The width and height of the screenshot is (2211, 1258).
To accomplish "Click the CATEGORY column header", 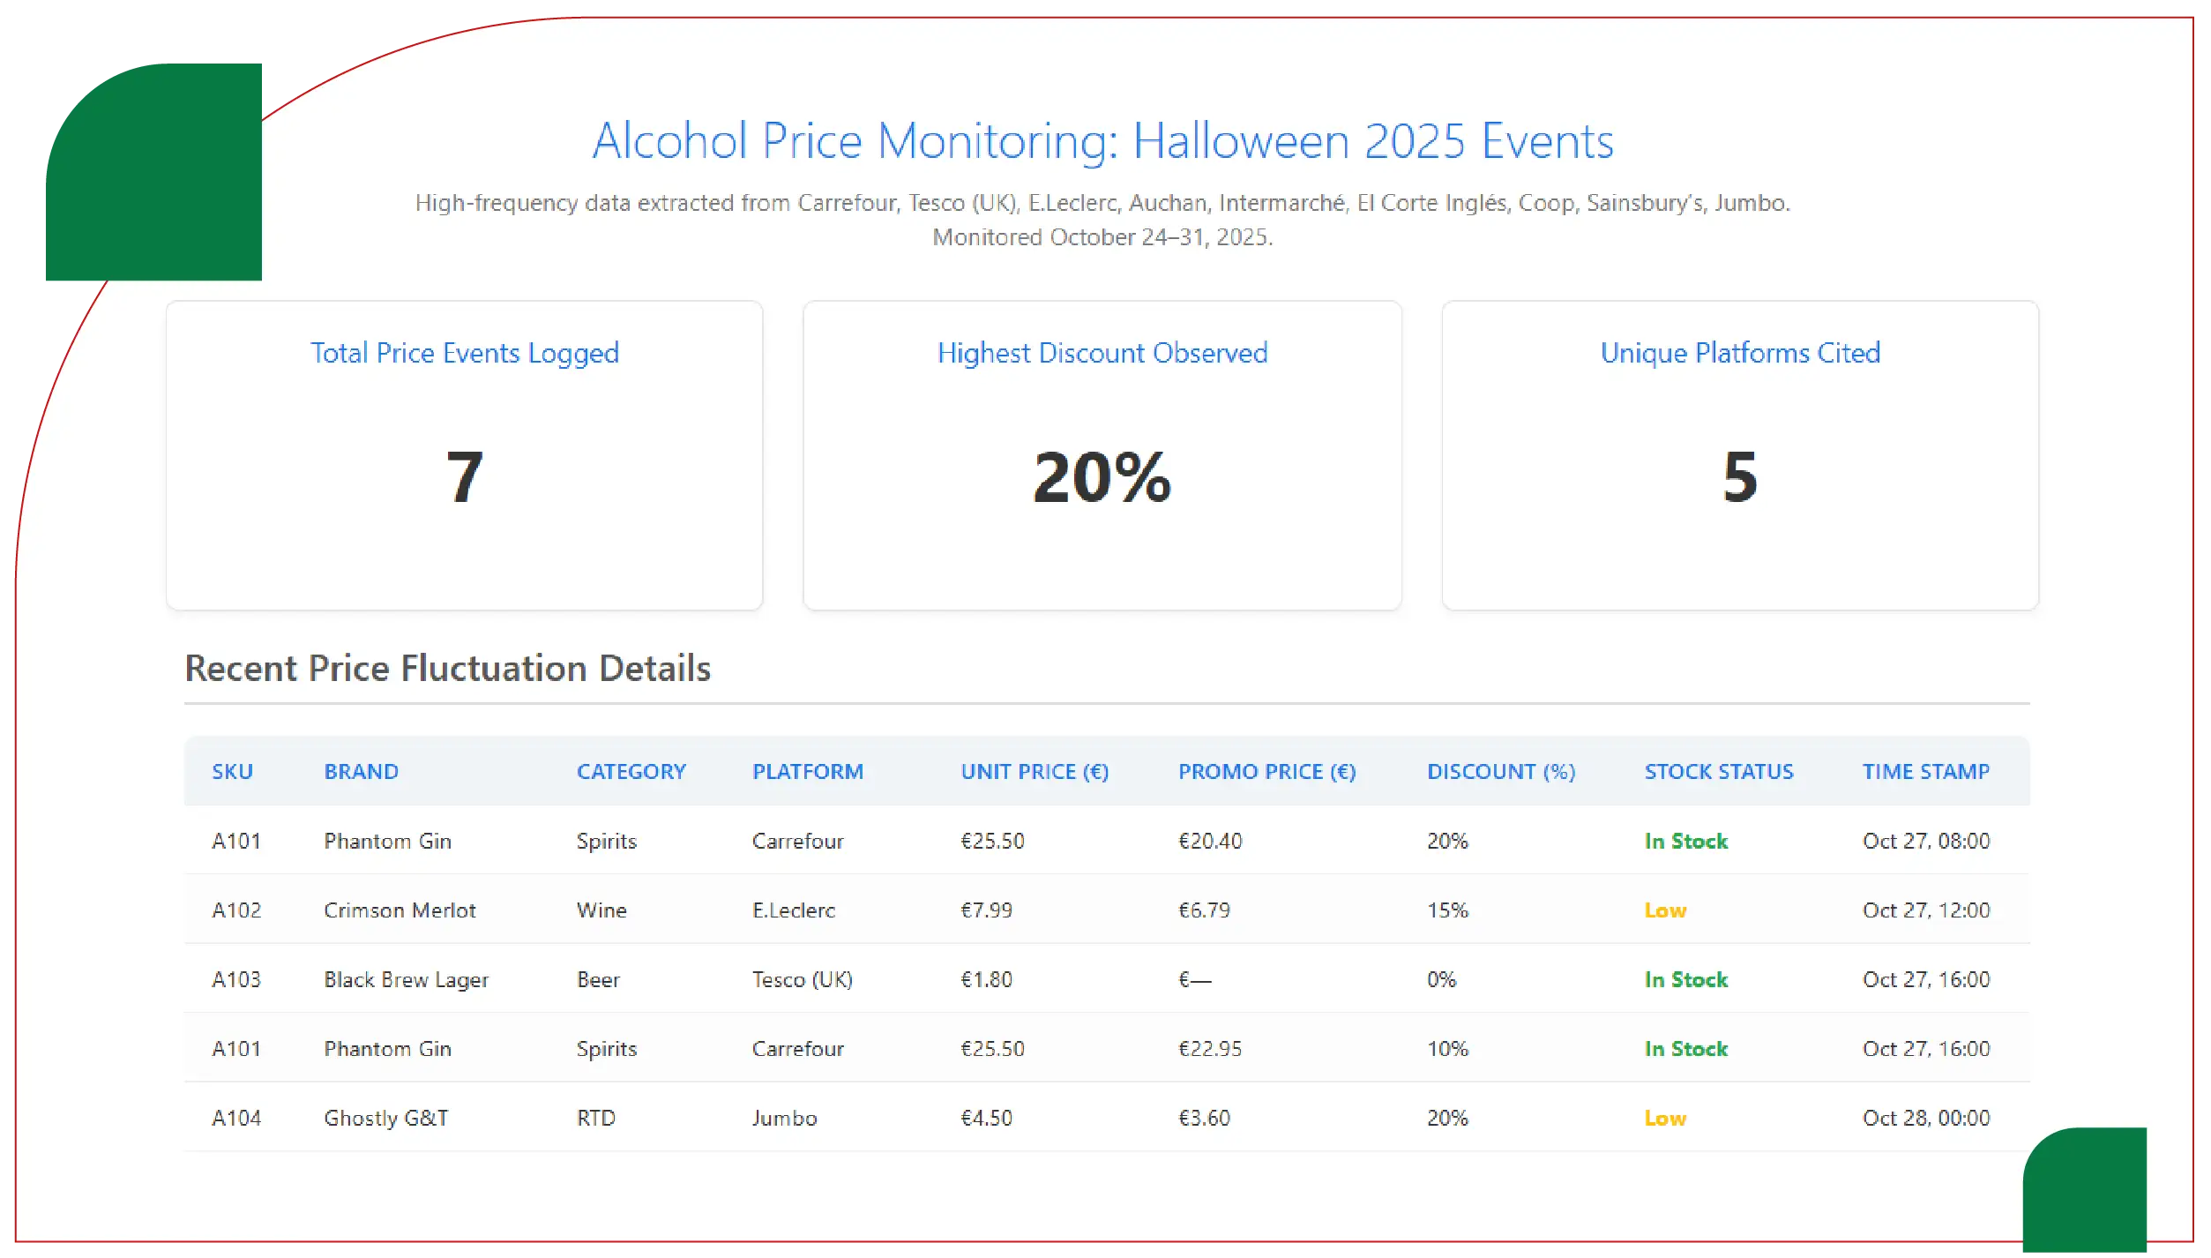I will pos(631,772).
